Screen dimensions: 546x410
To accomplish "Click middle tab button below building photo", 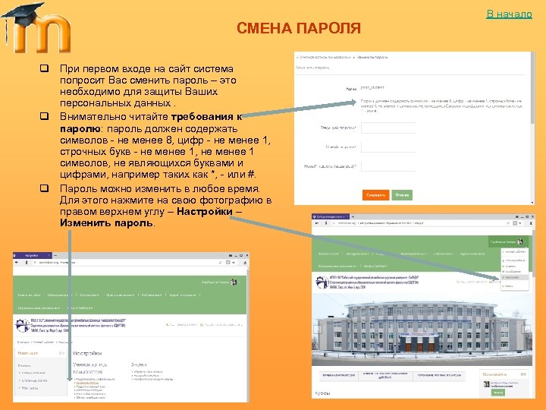I will (x=385, y=376).
